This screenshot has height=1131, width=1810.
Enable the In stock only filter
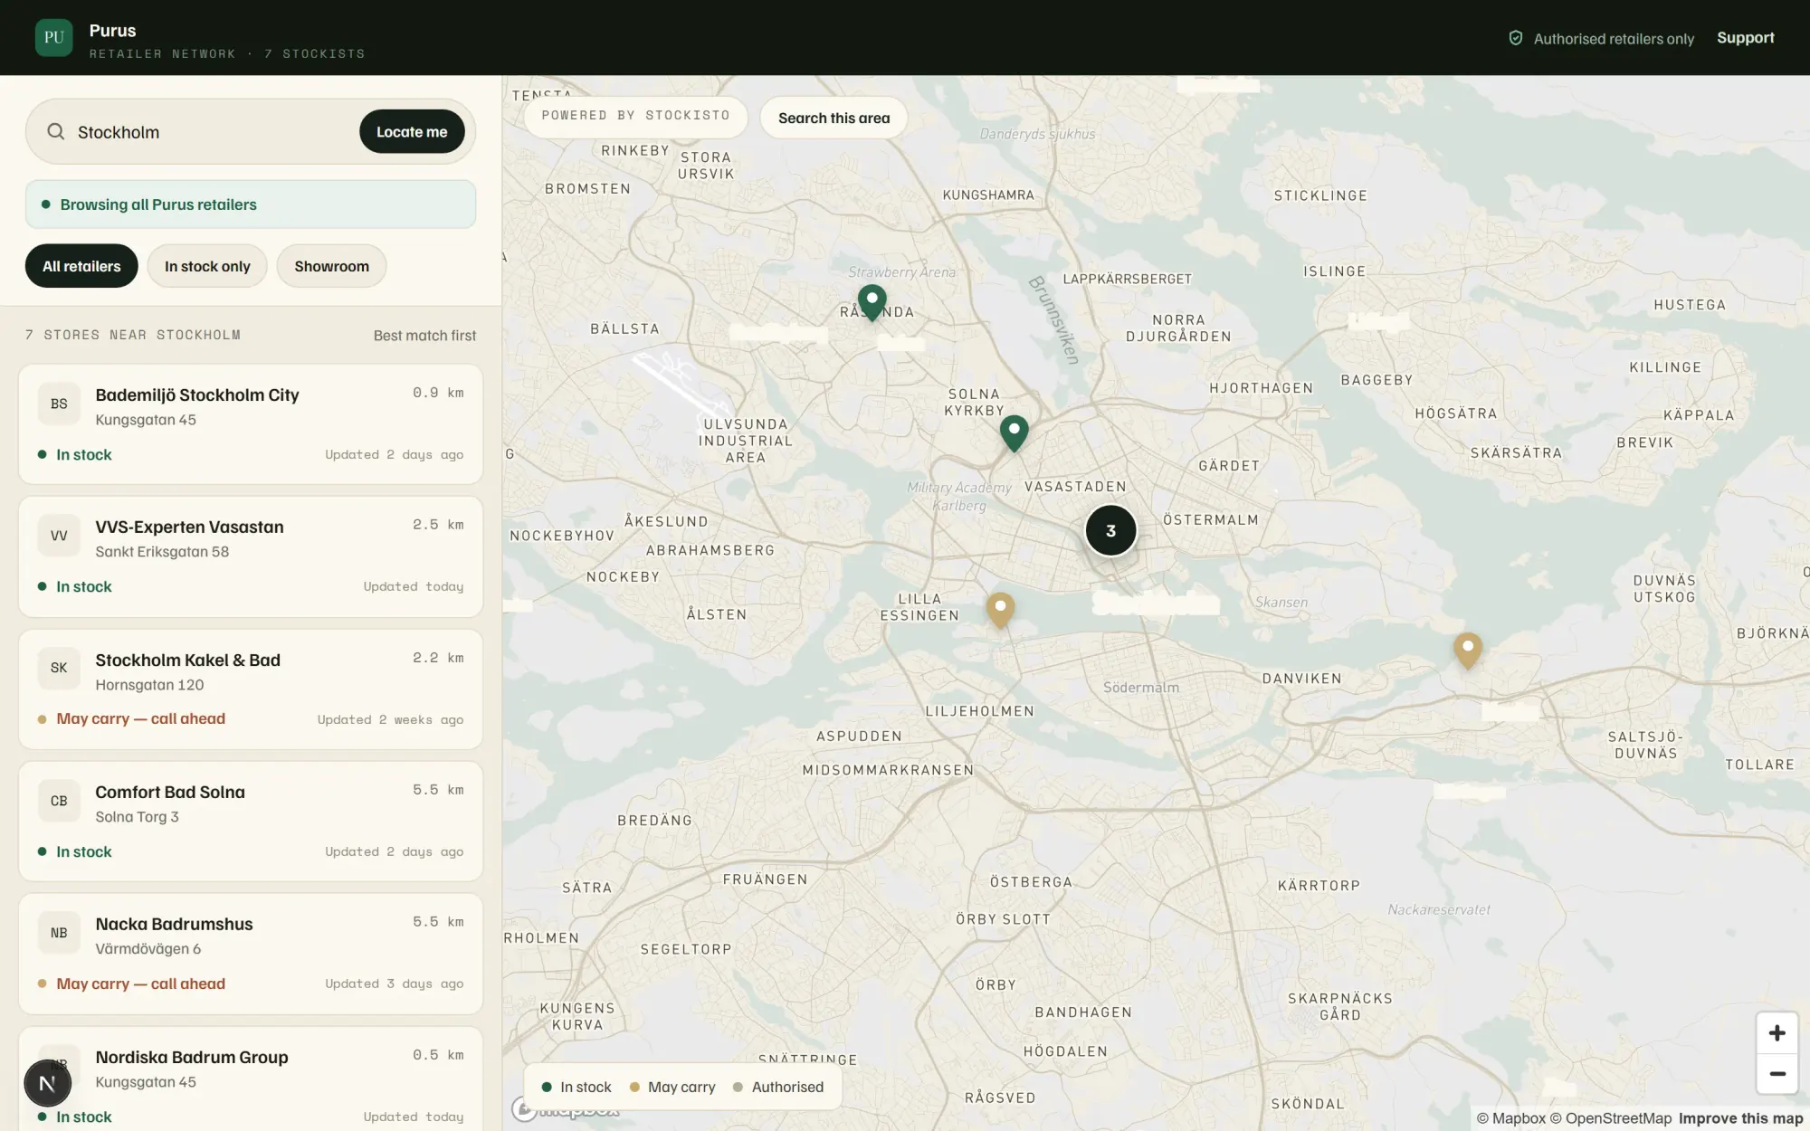(x=207, y=266)
